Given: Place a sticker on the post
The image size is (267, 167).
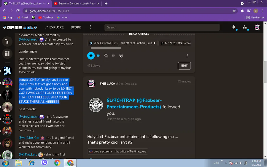Looking at the screenshot, I should (x=121, y=56).
